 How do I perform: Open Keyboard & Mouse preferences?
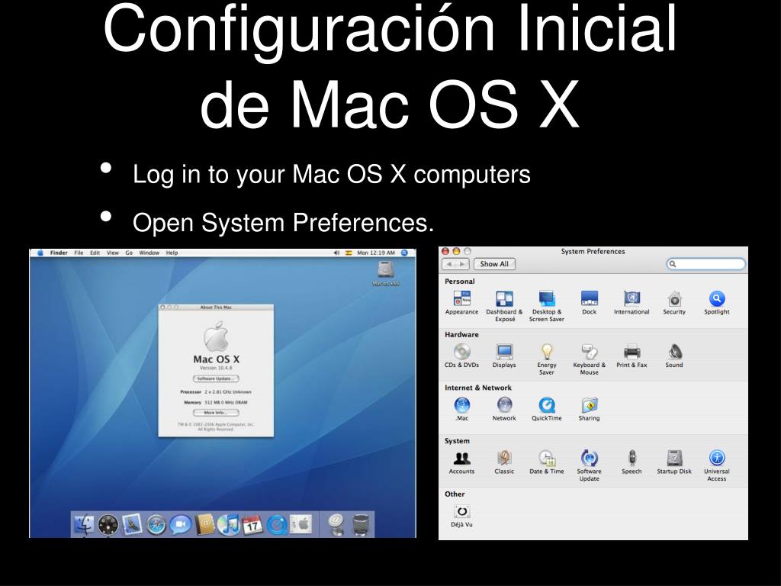pyautogui.click(x=590, y=359)
